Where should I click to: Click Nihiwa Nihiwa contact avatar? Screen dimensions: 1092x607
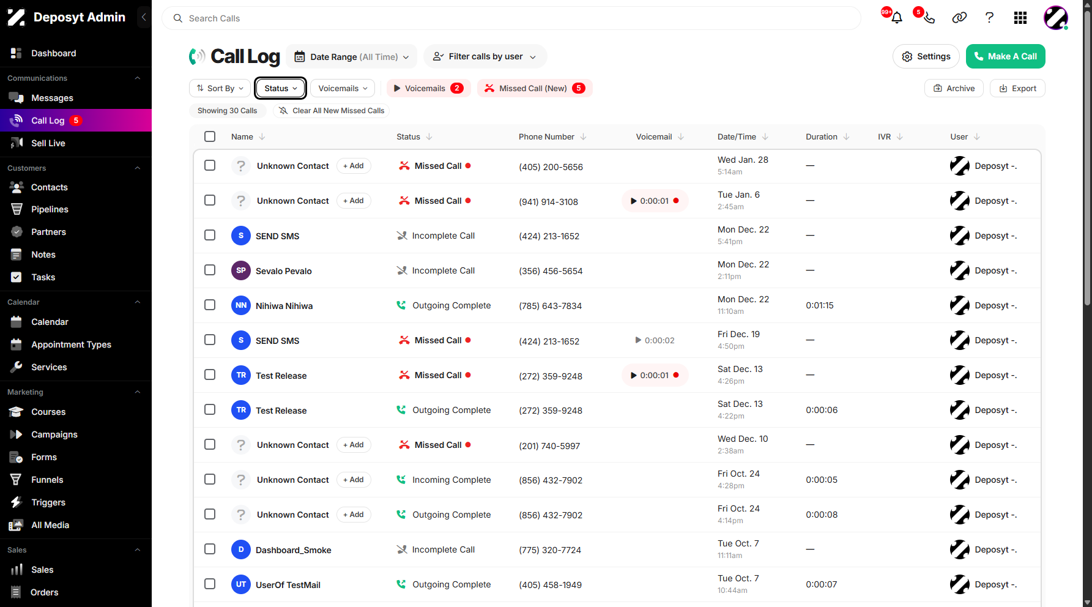(241, 305)
